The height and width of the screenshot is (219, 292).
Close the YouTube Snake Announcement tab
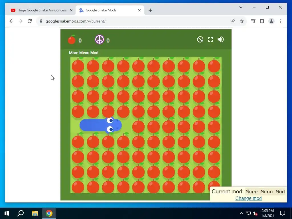(x=71, y=10)
